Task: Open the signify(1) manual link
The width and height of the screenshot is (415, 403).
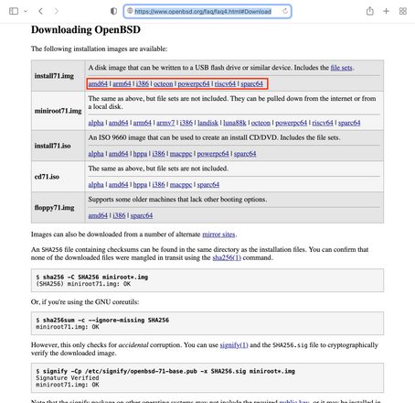Action: click(234, 345)
